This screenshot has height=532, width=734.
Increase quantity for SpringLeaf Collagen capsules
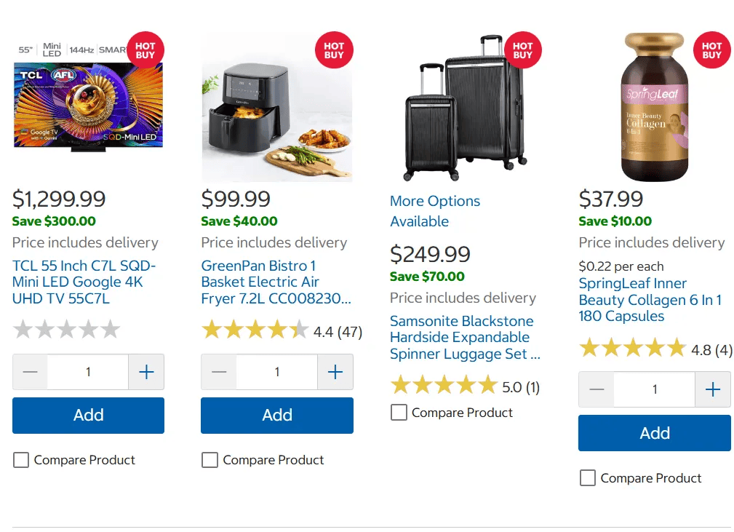pyautogui.click(x=713, y=389)
